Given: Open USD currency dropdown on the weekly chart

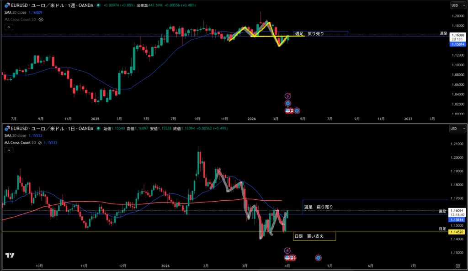Looking at the screenshot, I should (457, 5).
